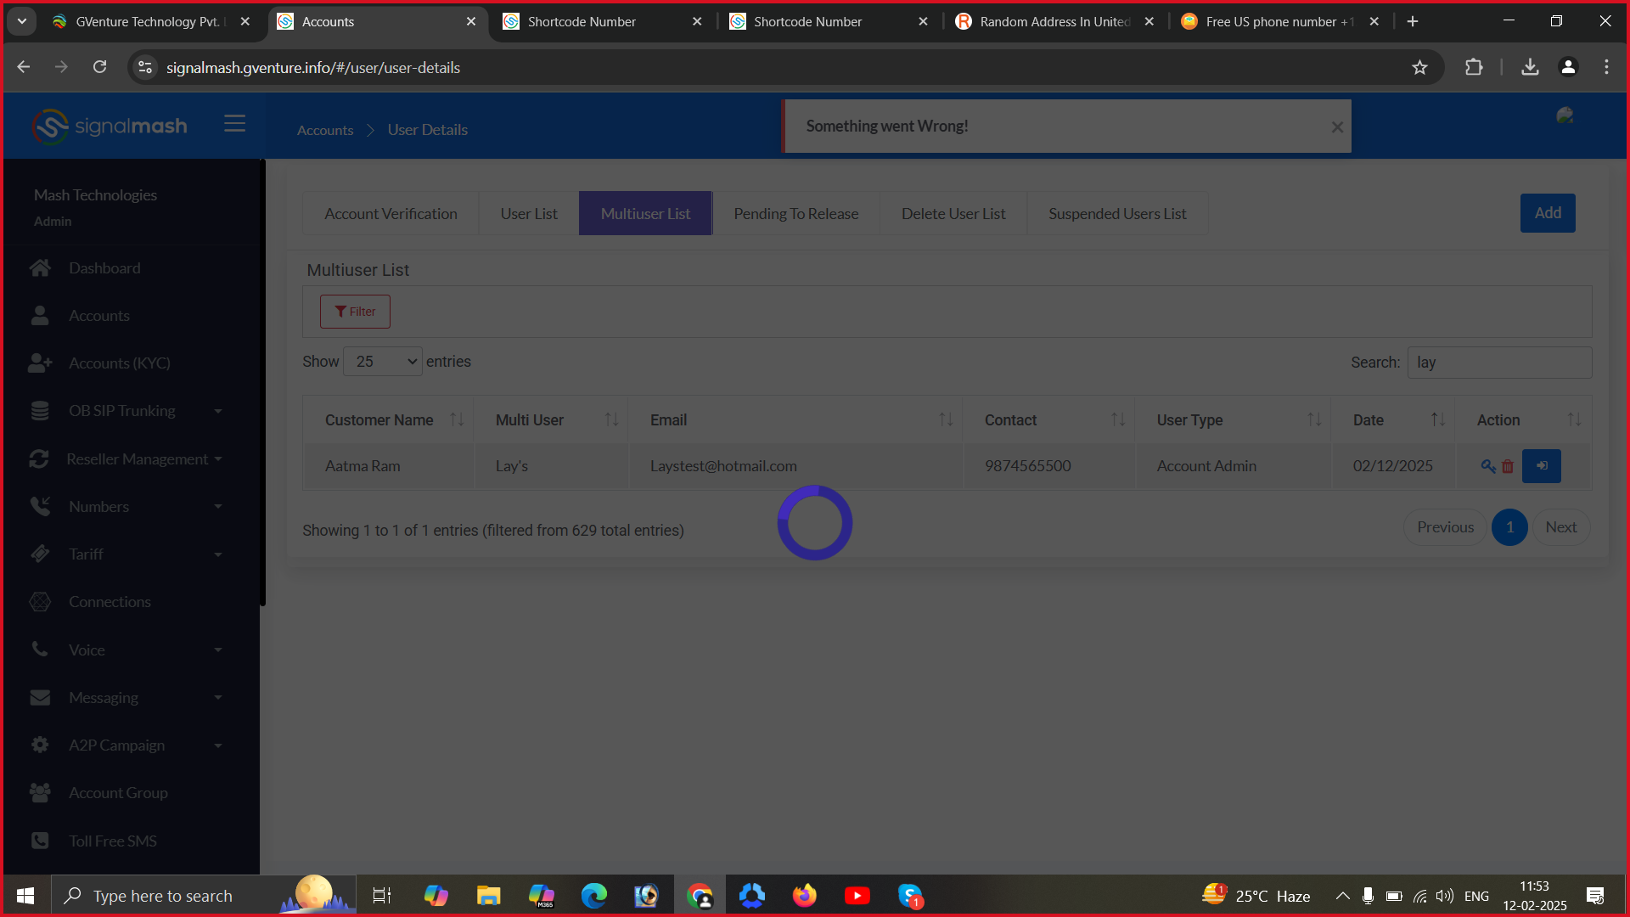1630x917 pixels.
Task: Switch to the User List tab
Action: pyautogui.click(x=528, y=214)
